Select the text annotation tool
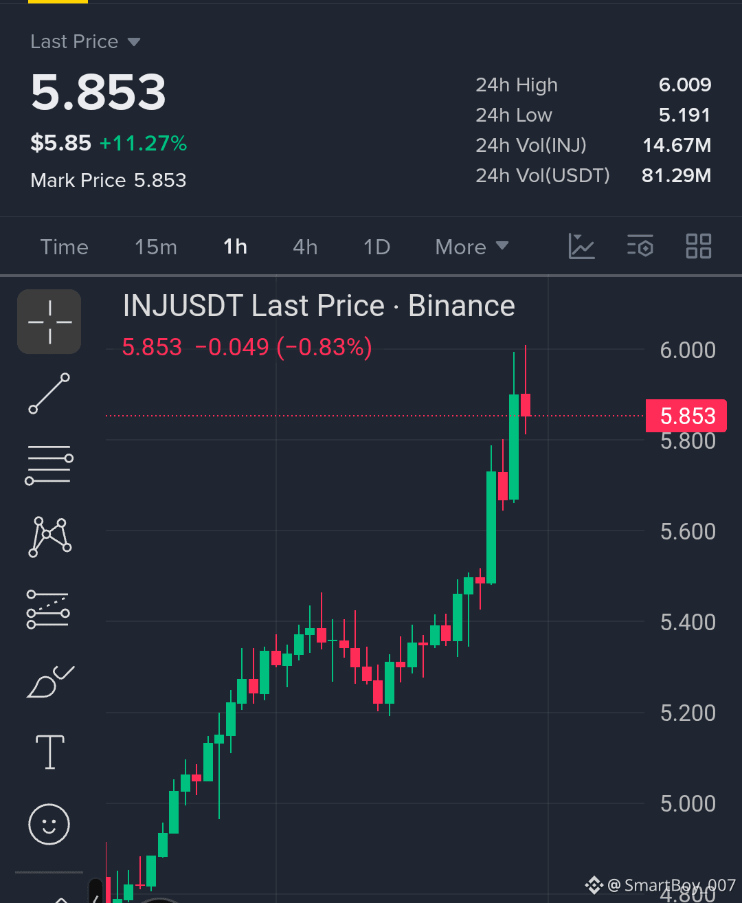This screenshot has height=903, width=742. point(50,752)
